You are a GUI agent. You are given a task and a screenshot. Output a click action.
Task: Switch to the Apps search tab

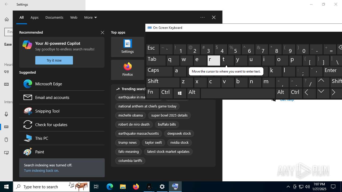[34, 17]
